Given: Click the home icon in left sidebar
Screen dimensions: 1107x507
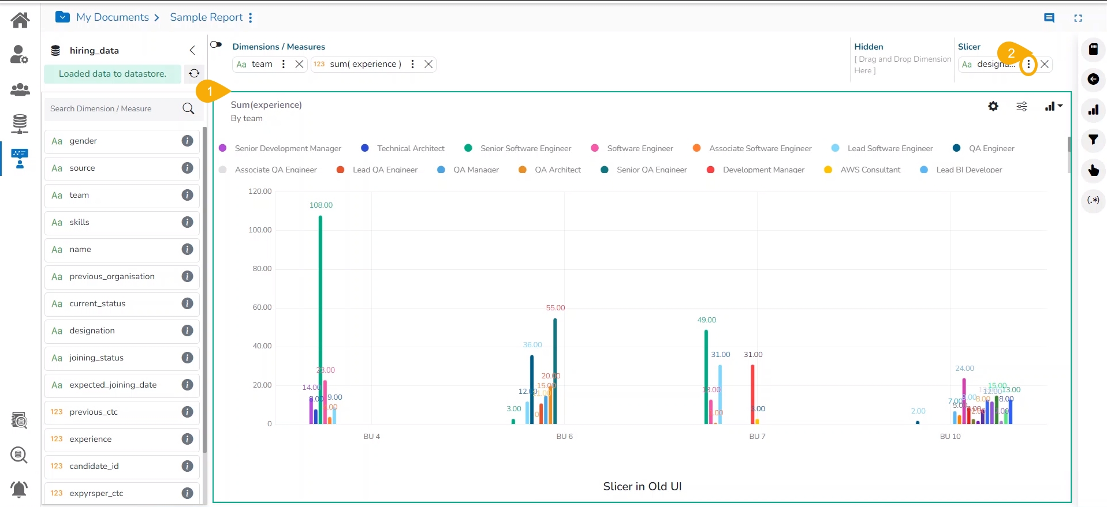Looking at the screenshot, I should pos(20,20).
